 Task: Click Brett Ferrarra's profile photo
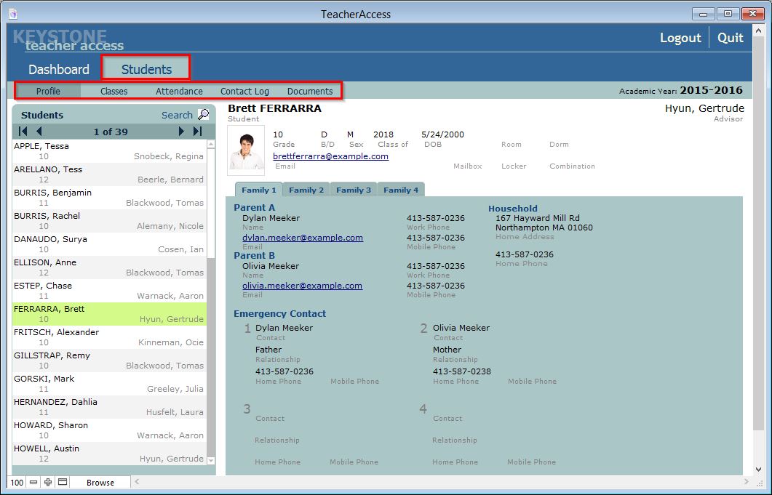pyautogui.click(x=246, y=150)
